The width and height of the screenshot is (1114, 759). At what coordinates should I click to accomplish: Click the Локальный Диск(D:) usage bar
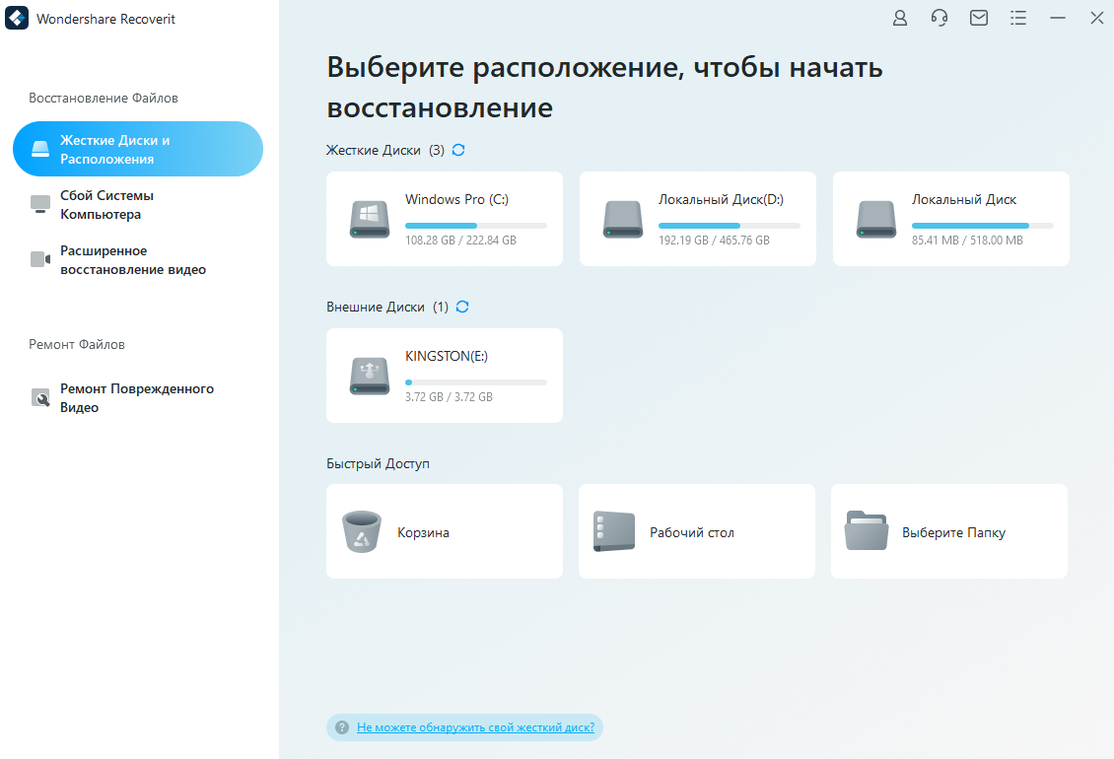click(729, 226)
